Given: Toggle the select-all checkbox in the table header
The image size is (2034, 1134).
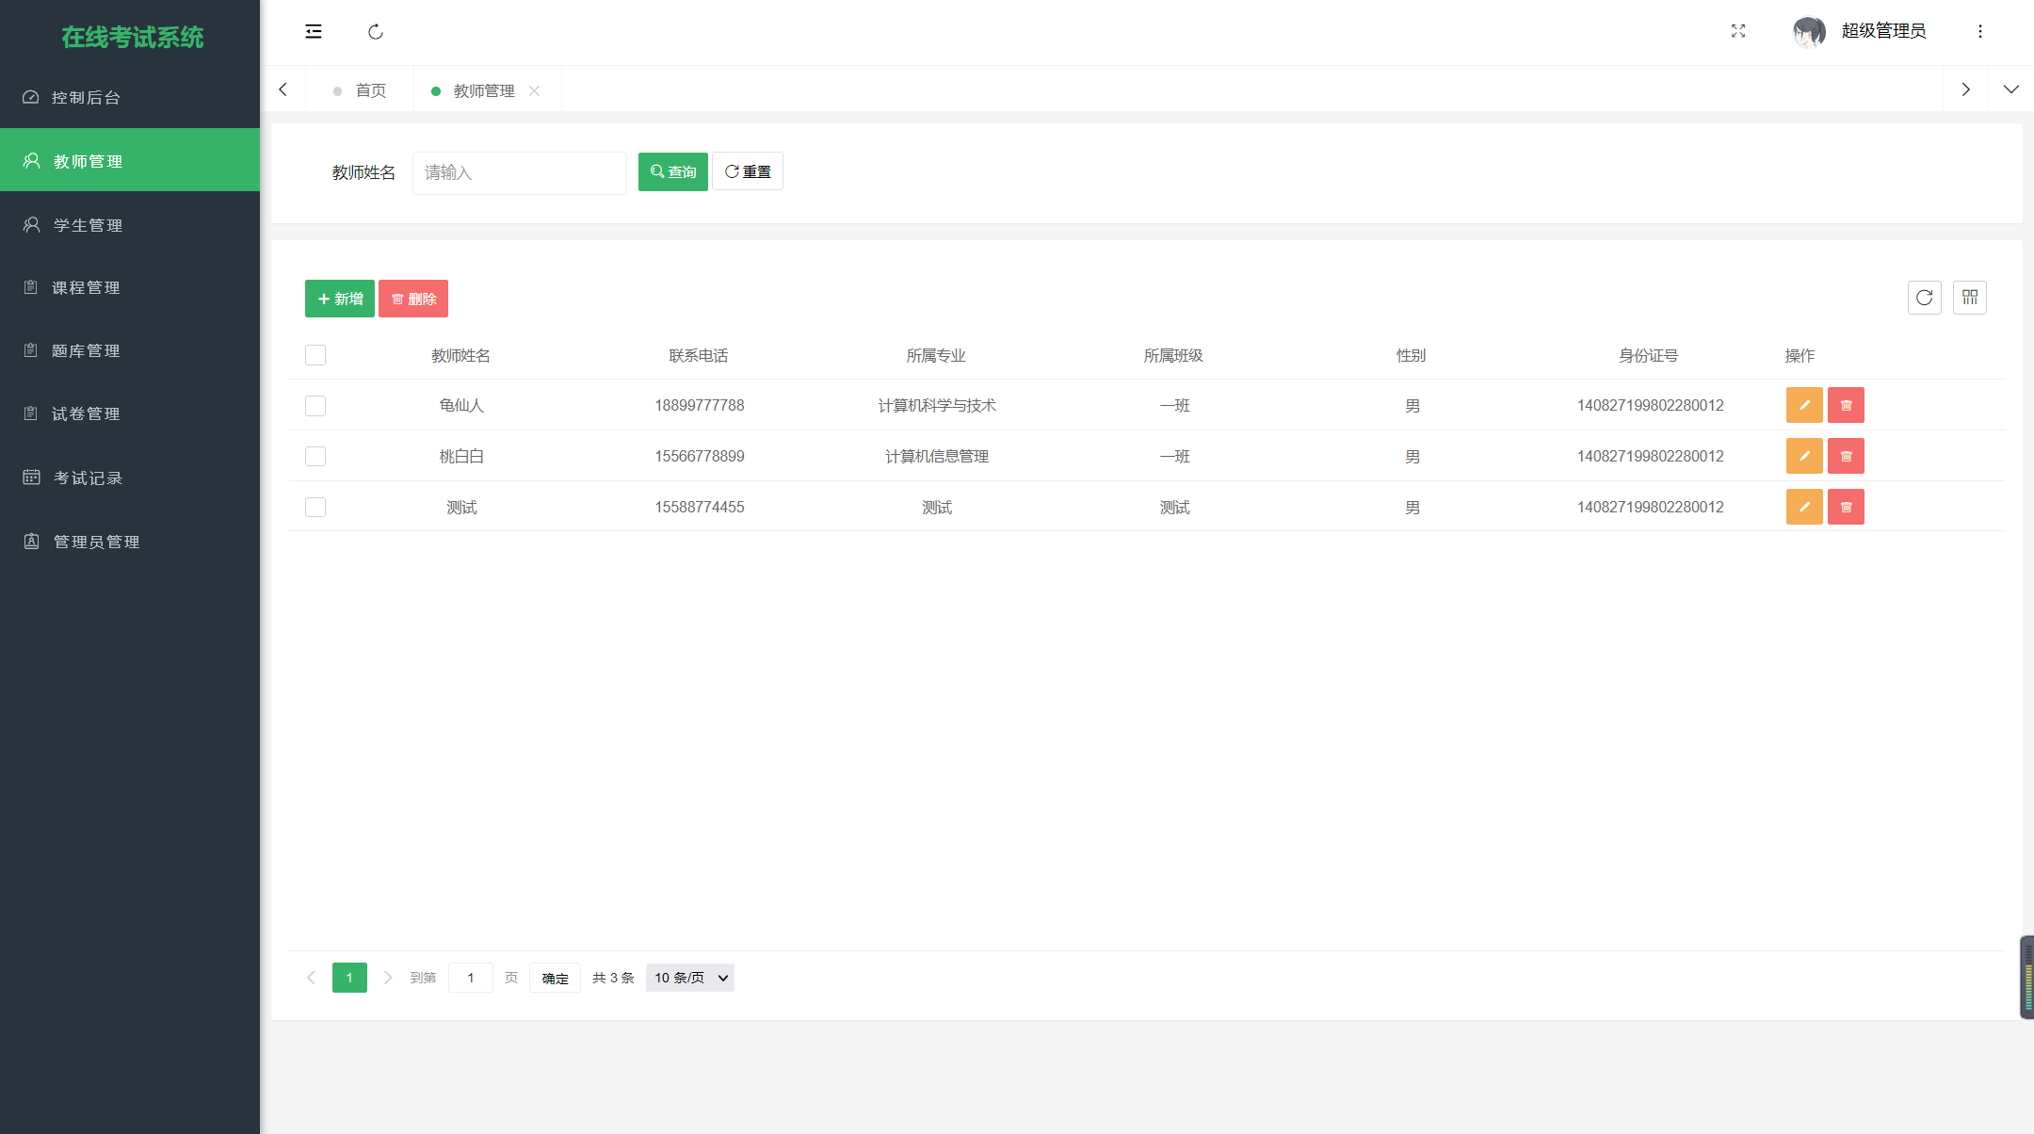Looking at the screenshot, I should (x=315, y=355).
